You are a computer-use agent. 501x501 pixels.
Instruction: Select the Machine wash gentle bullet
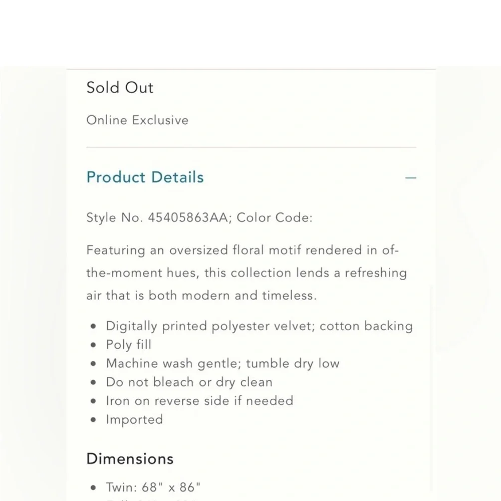tap(223, 364)
